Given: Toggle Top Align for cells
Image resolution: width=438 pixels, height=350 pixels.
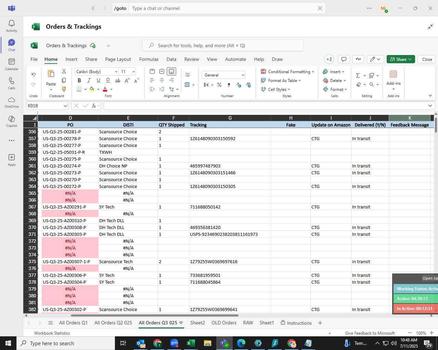Looking at the screenshot, I should 152,71.
